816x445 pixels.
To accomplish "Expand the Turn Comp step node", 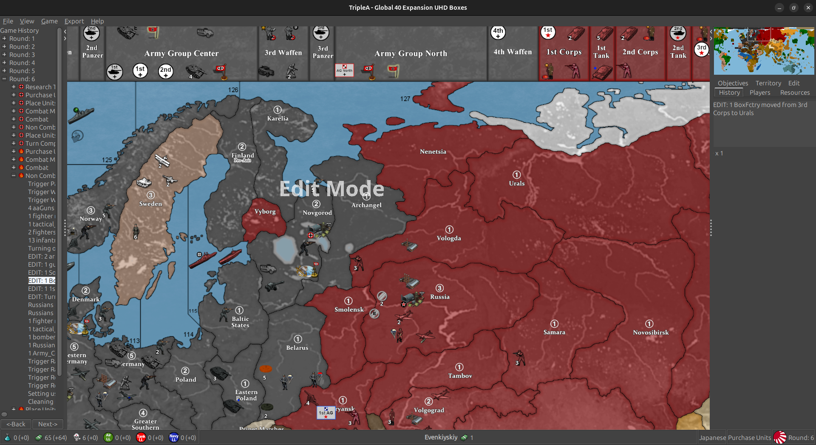I will coord(14,144).
